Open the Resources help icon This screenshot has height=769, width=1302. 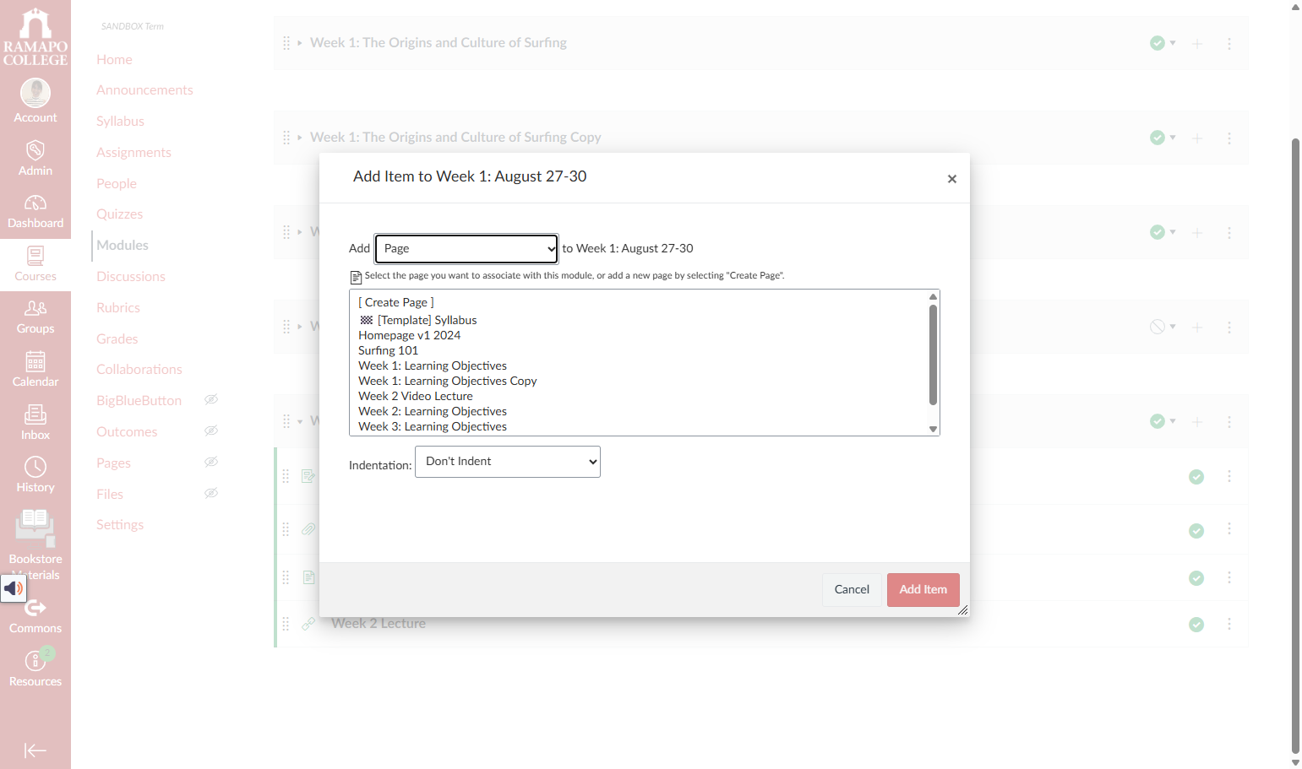(x=35, y=660)
